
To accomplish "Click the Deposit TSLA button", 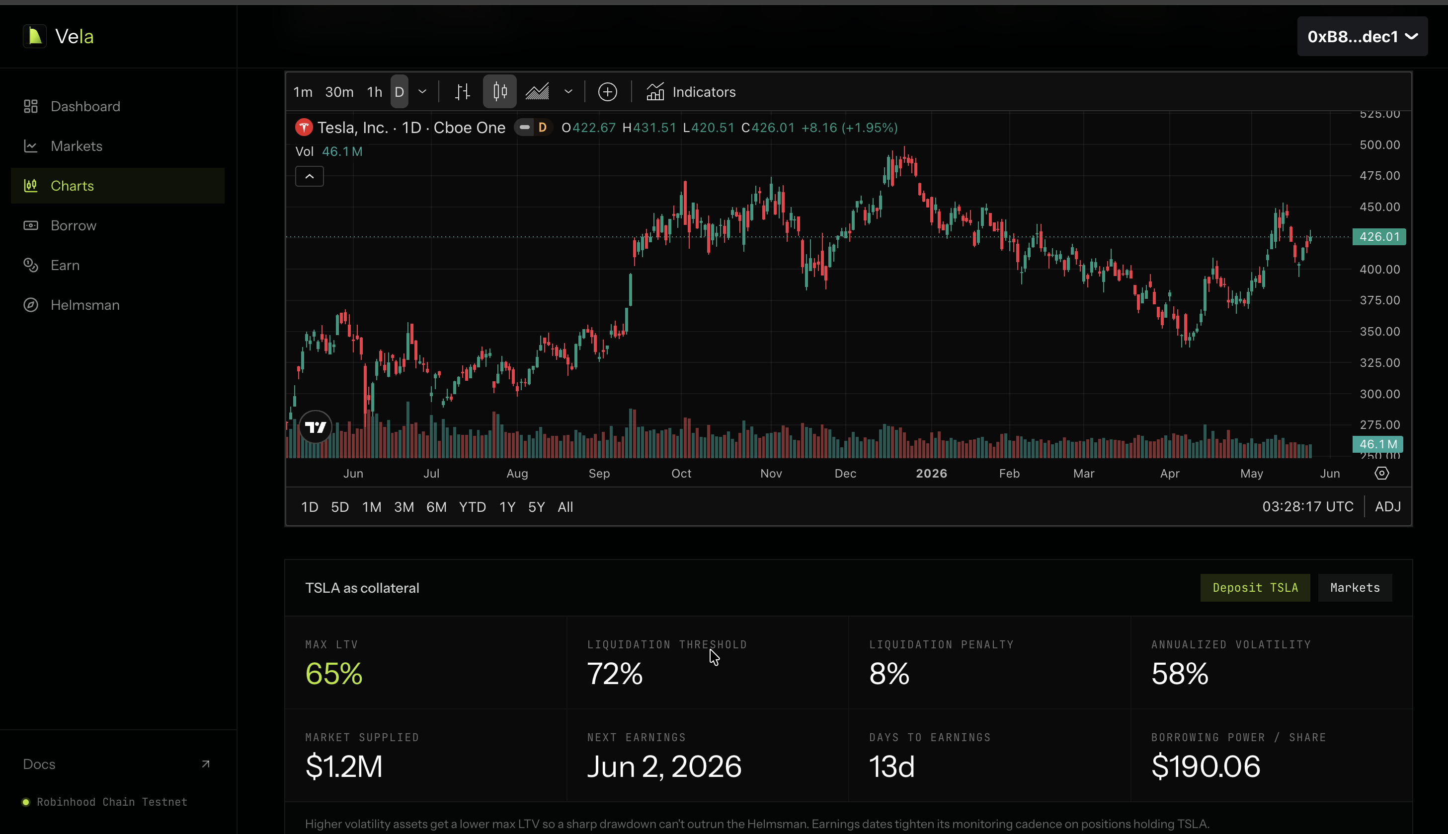I will (1255, 588).
